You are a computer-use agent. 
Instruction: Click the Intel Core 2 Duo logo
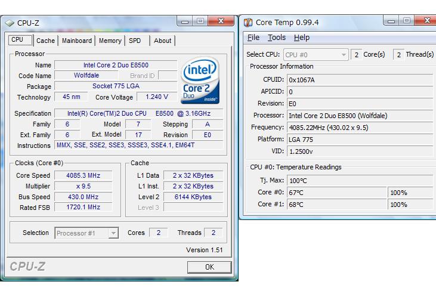pos(200,81)
